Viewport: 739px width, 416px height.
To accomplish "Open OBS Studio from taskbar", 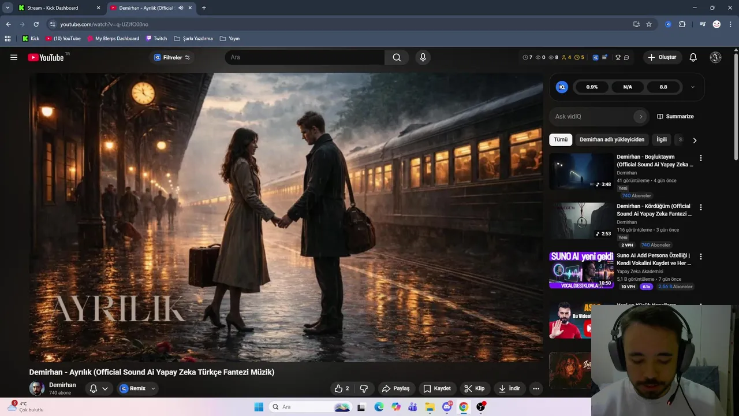I will pos(481,407).
